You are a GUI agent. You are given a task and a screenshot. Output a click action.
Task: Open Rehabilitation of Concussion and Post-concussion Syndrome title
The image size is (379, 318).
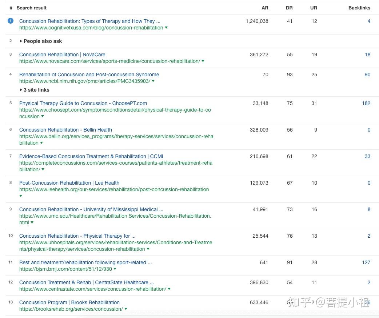(89, 75)
